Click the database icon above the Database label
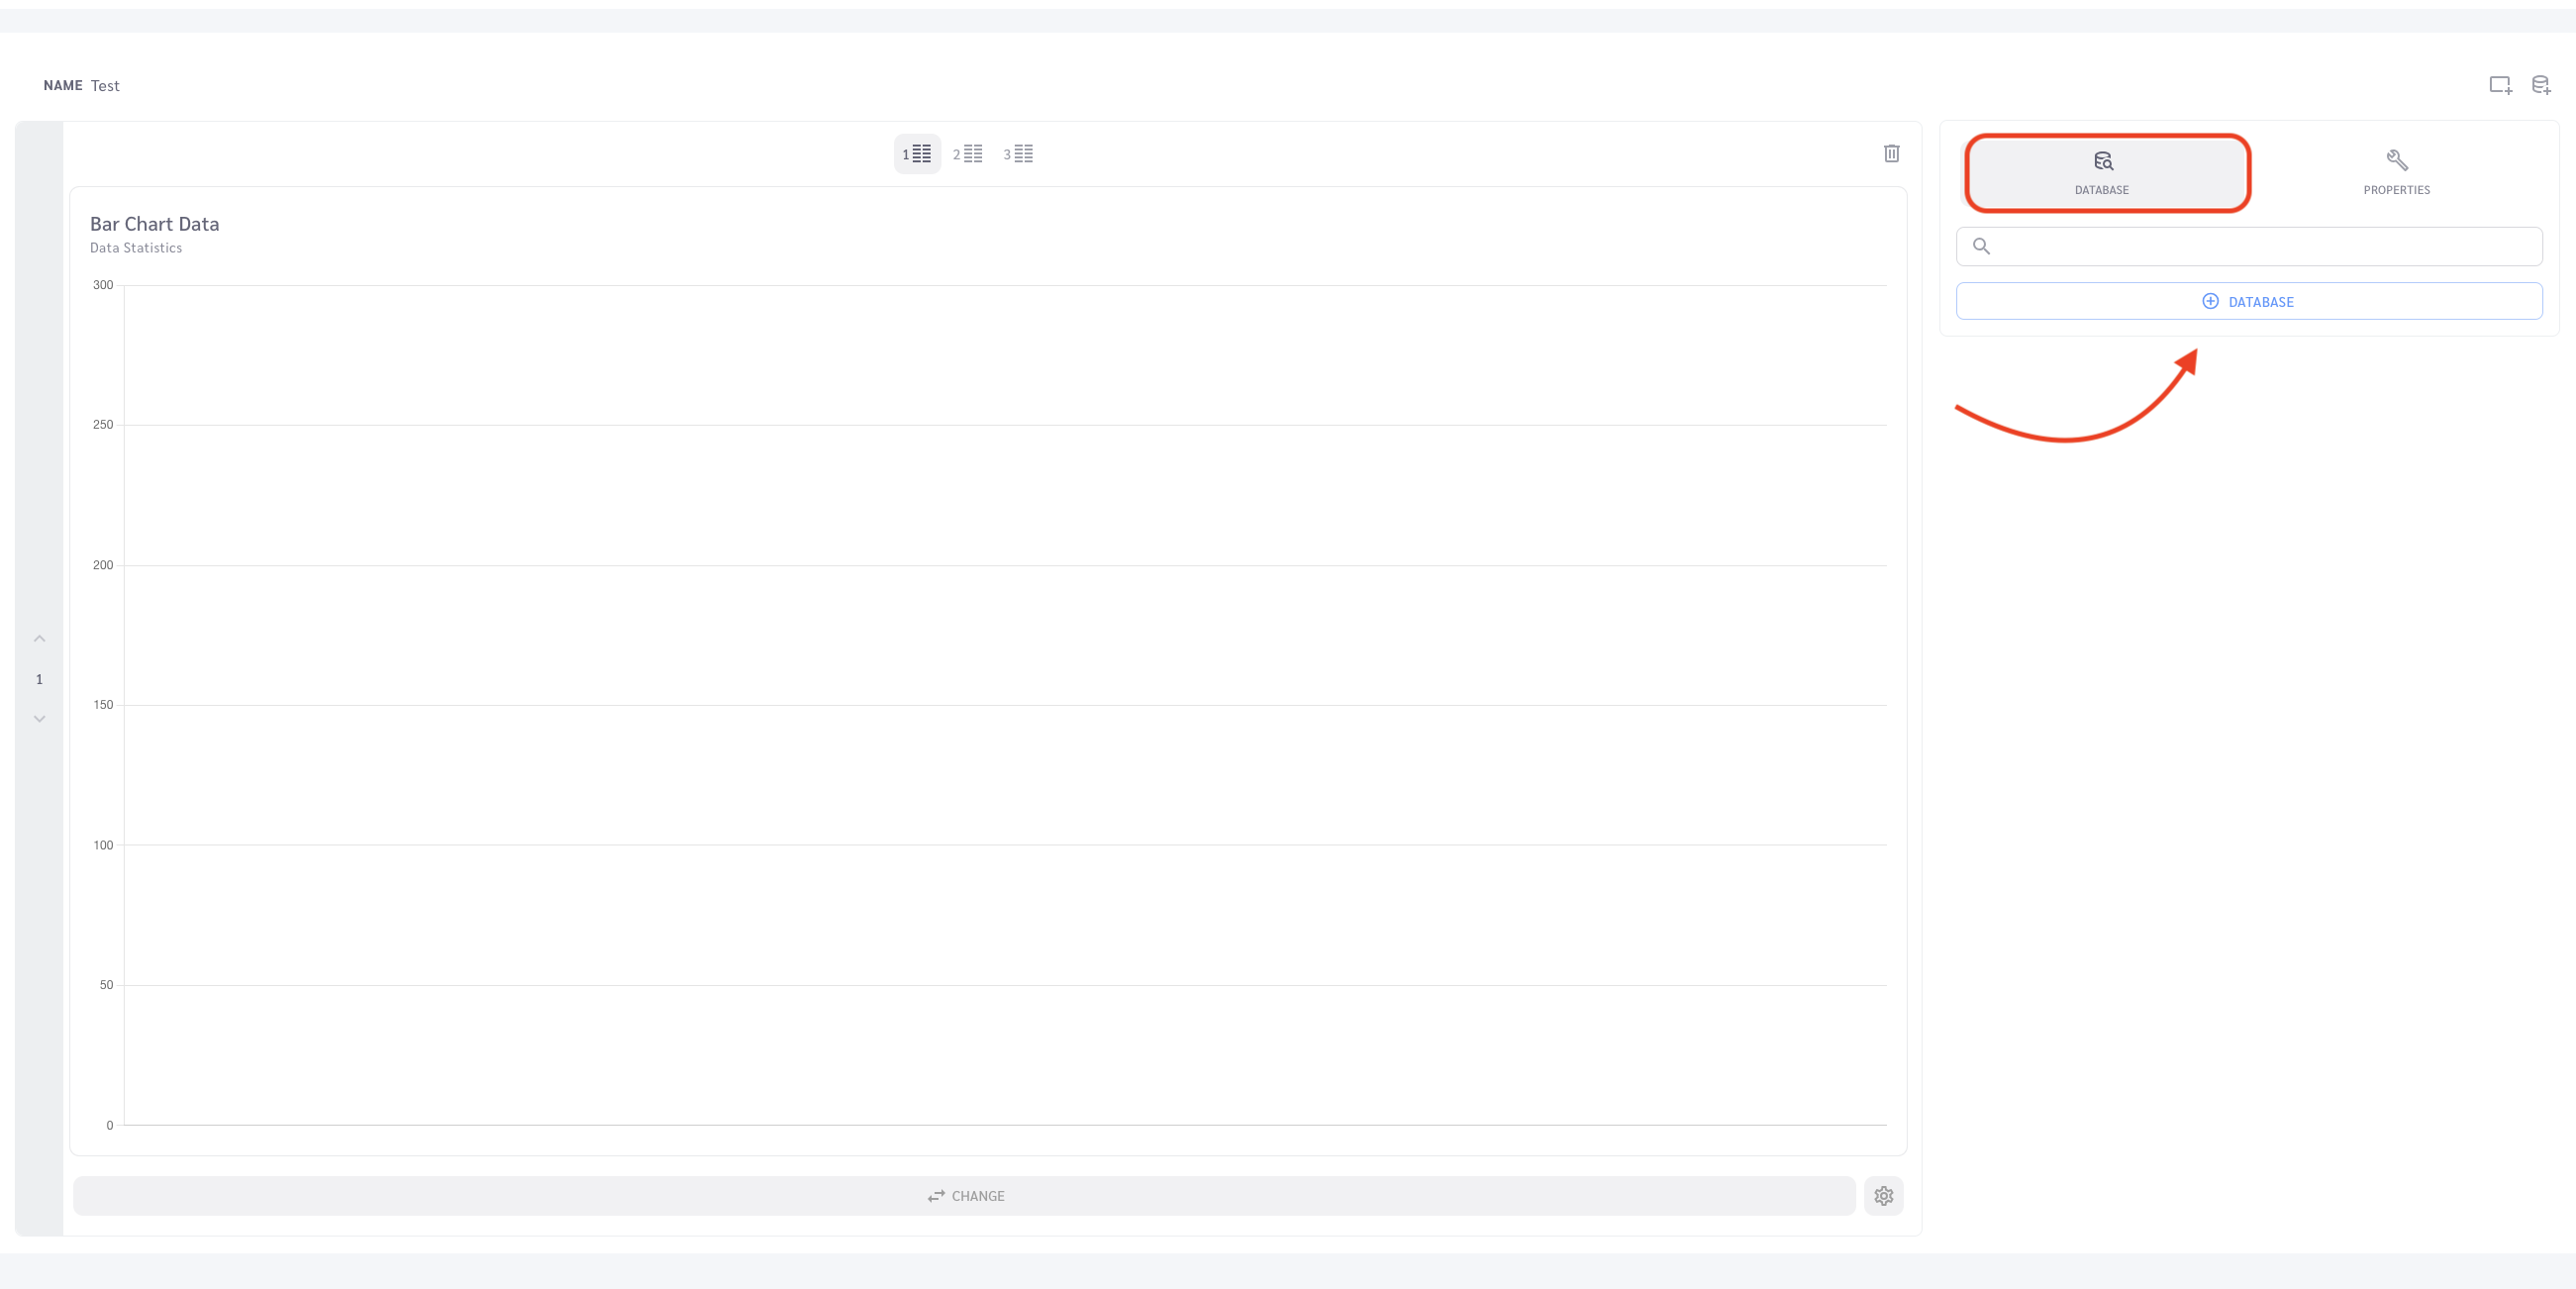This screenshot has width=2576, height=1289. coord(2103,160)
